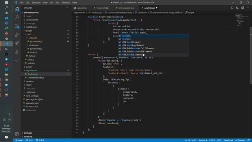Collapse the repositories folder

(31, 71)
